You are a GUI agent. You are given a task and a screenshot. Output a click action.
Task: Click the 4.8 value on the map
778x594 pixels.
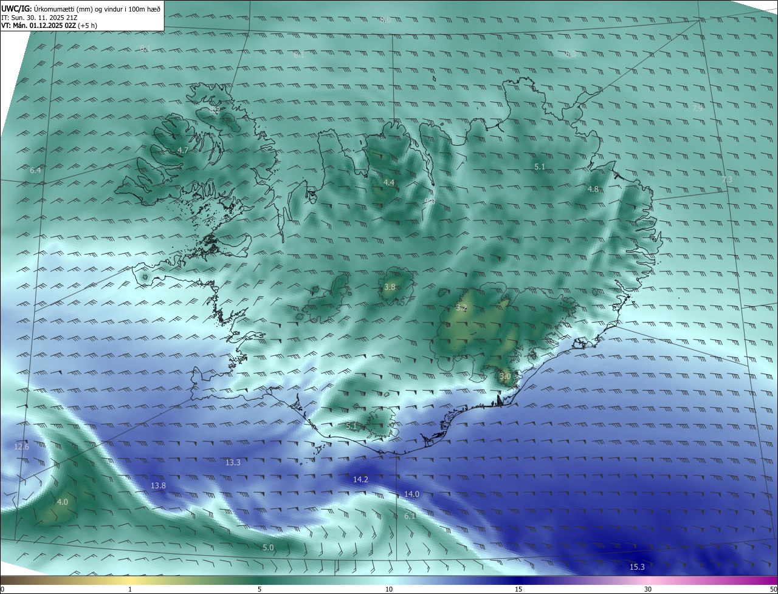click(593, 189)
